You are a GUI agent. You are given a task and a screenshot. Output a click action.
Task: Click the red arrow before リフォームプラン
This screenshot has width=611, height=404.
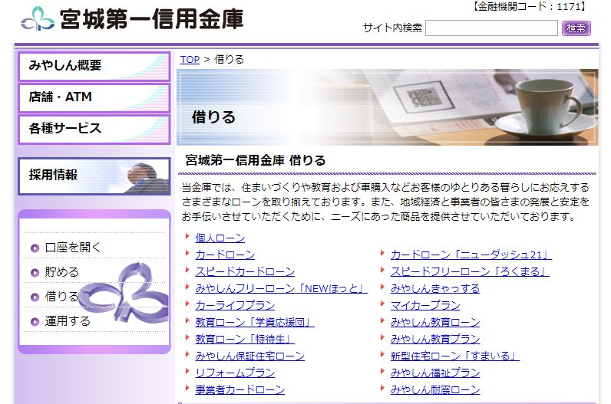pos(187,371)
